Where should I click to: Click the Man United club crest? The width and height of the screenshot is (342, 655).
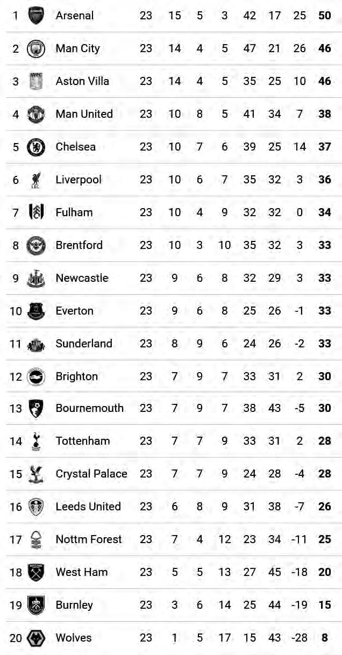36,114
